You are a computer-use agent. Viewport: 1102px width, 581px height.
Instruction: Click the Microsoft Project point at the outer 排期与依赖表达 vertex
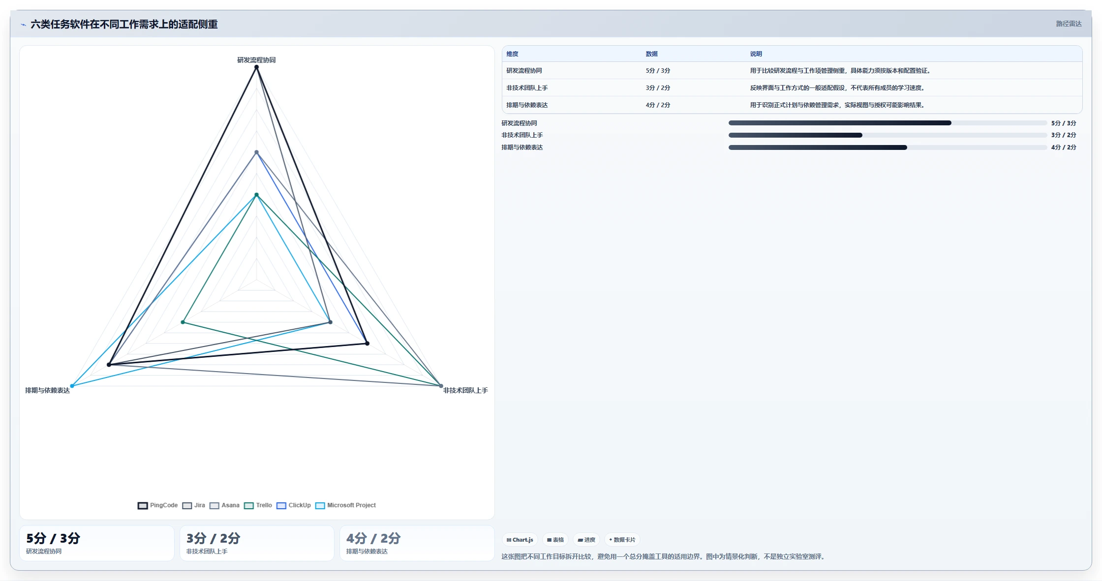click(x=72, y=386)
